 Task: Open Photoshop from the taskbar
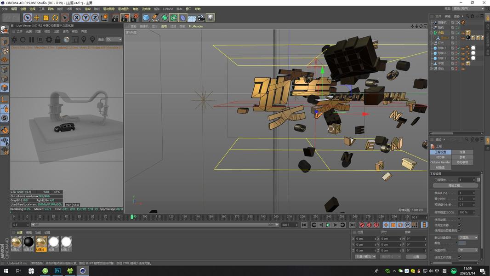[x=57, y=270]
